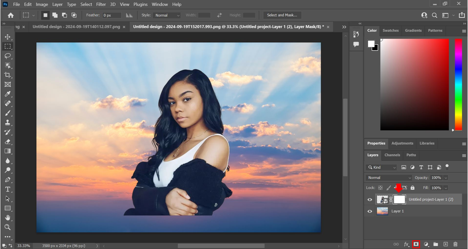Open the Edit Toolbar three-dots menu
The height and width of the screenshot is (249, 468).
tap(8, 237)
